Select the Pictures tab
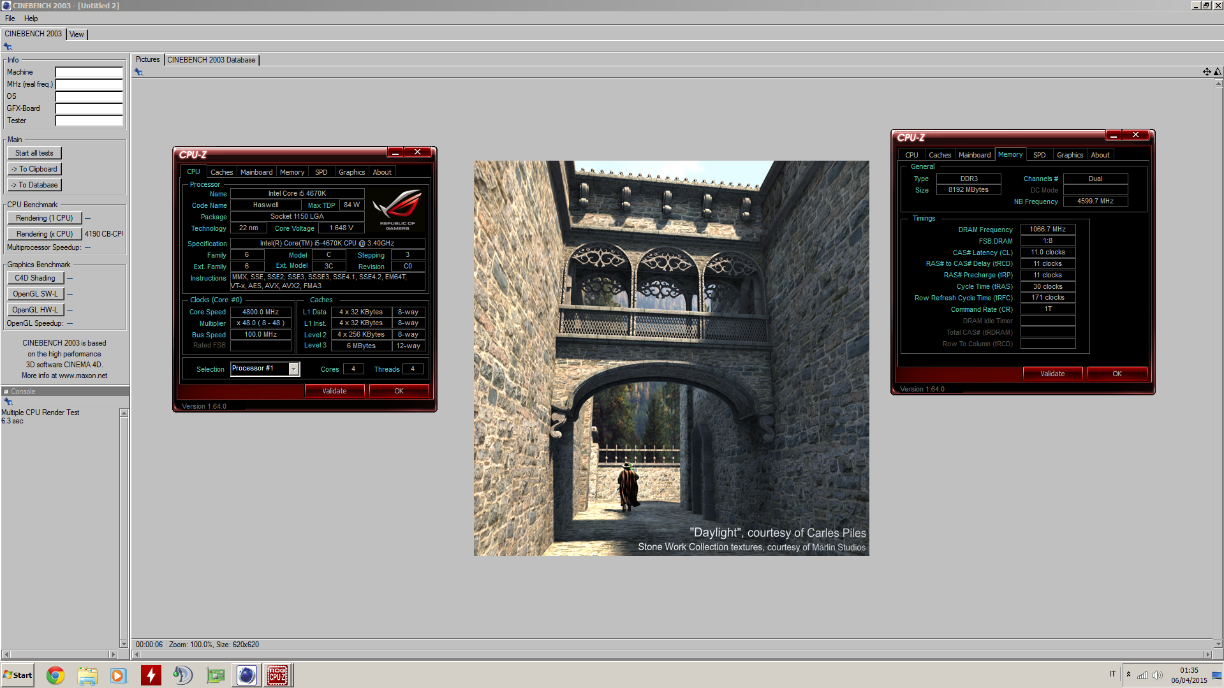Image resolution: width=1224 pixels, height=688 pixels. point(147,59)
